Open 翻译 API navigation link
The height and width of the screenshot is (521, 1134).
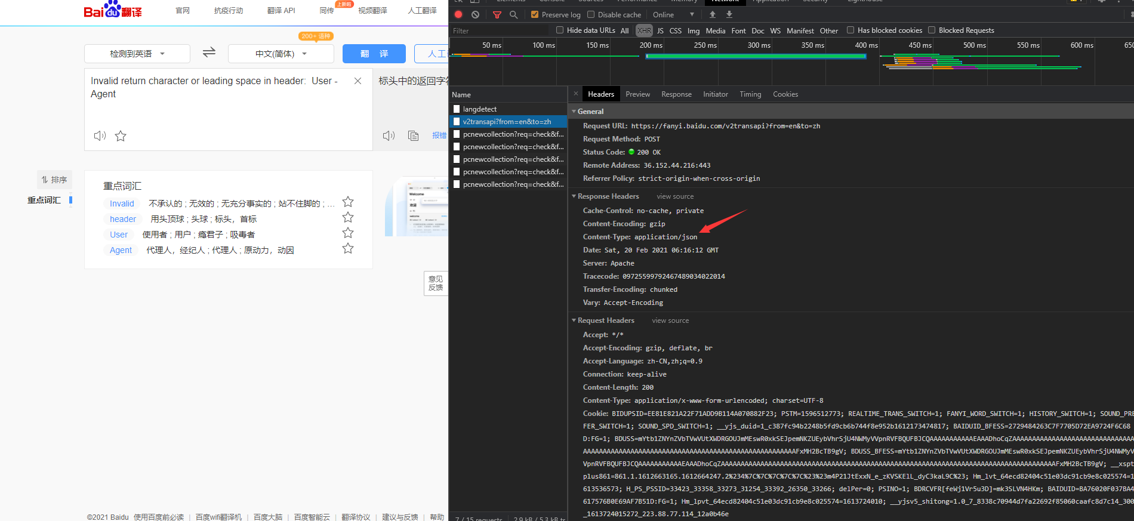(x=281, y=11)
